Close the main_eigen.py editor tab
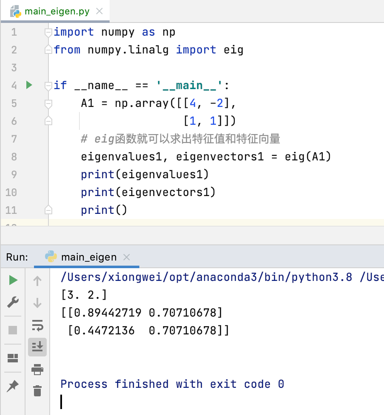This screenshot has width=384, height=415. 99,11
